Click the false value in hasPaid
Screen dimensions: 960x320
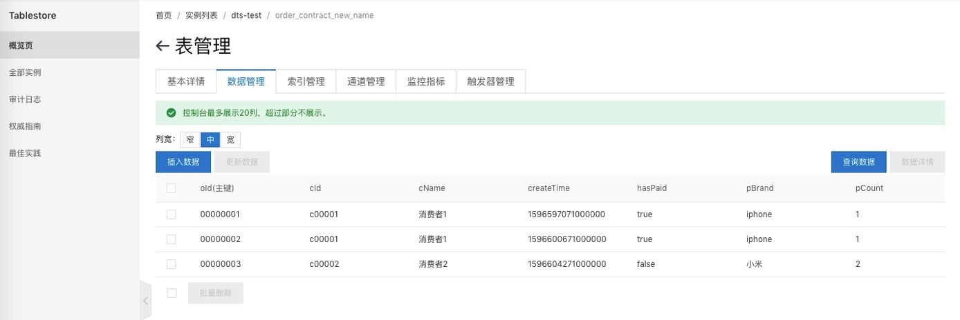click(x=646, y=264)
